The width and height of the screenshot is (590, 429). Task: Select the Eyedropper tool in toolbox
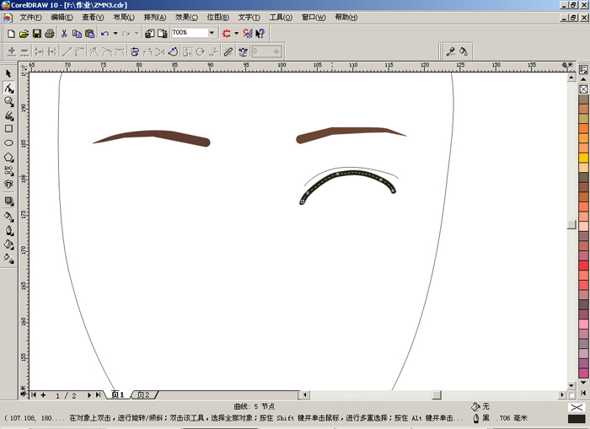8,217
